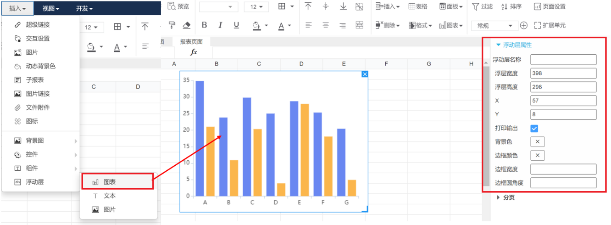Choose 动态背景色 from the insert menu
This screenshot has width=611, height=225.
coord(40,66)
